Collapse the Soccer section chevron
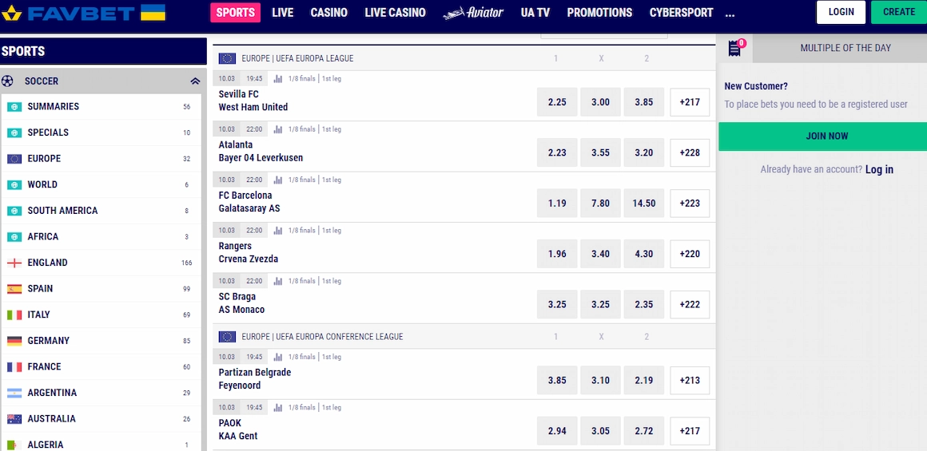 coord(195,81)
